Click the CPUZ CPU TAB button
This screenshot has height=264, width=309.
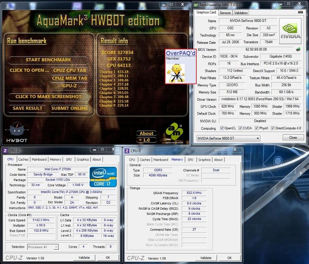[x=70, y=71]
